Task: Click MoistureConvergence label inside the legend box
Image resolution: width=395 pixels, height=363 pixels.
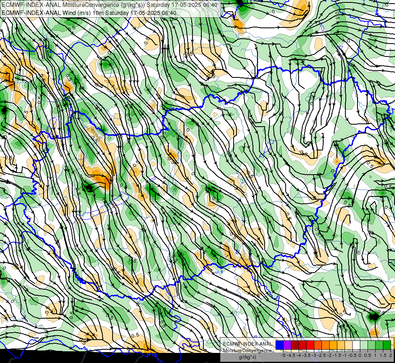Action: tap(247, 350)
